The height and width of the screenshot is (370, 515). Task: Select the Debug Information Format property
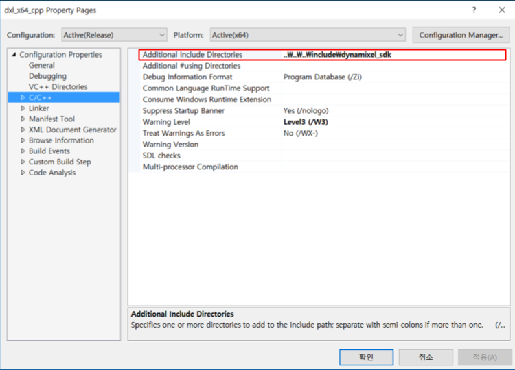(187, 77)
